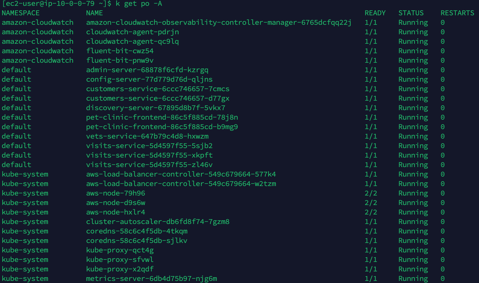479x283 pixels.
Task: Click the amazon-cloudwatch-observability-controller-manager pod name
Action: tap(219, 22)
